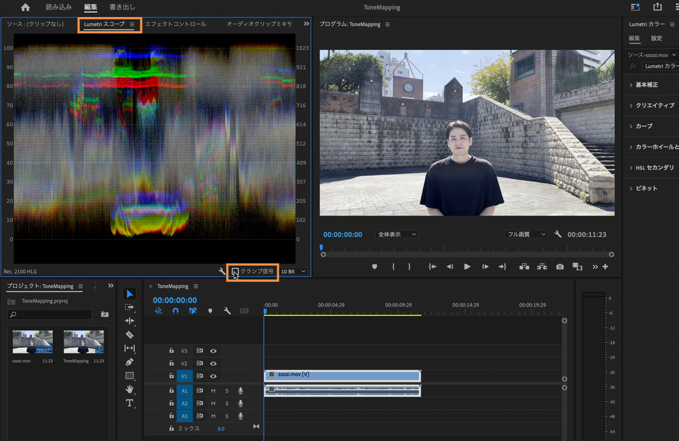Hide video track V1 with eye icon

tap(213, 376)
